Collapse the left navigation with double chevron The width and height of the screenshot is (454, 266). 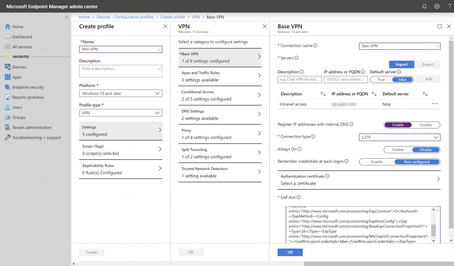(x=66, y=17)
